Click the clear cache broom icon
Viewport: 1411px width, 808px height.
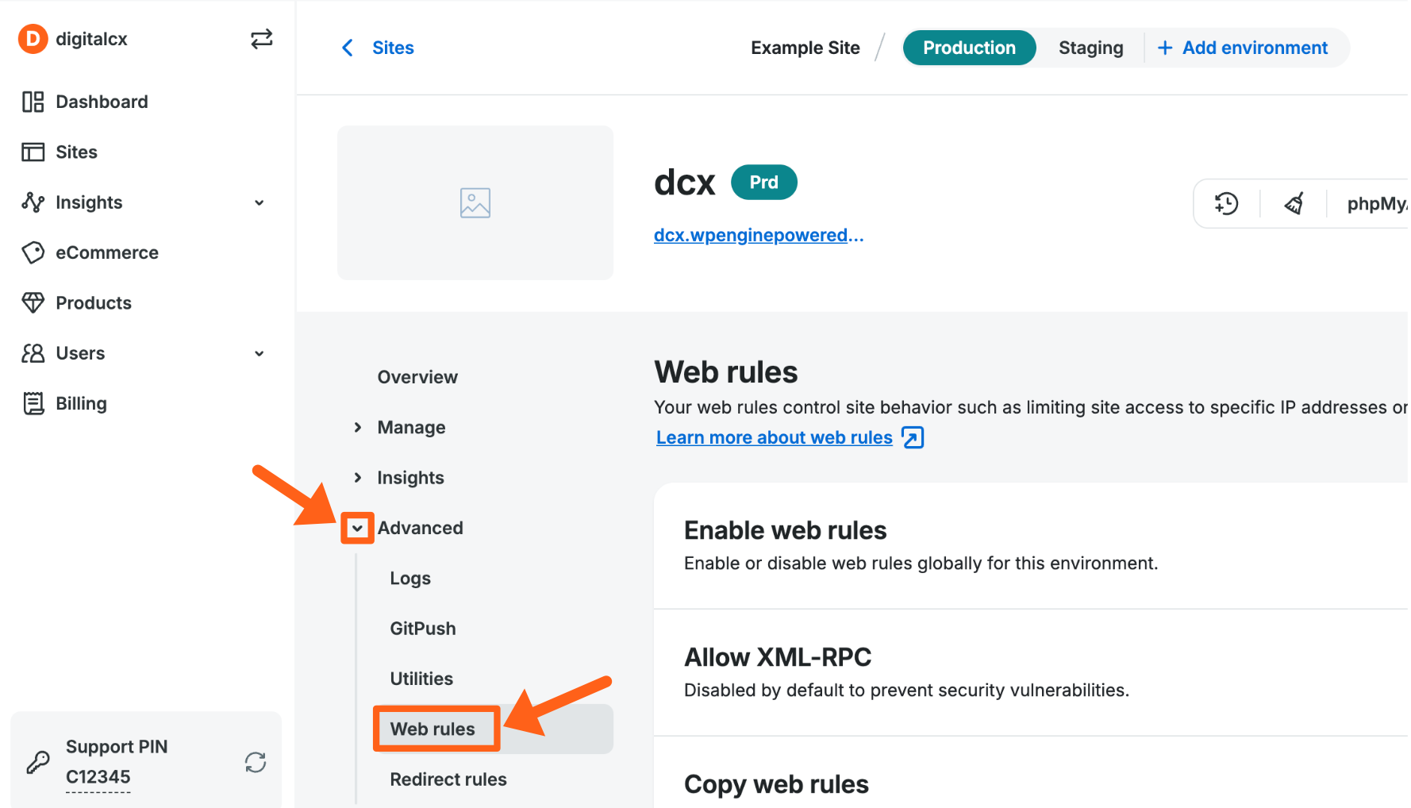[1294, 204]
